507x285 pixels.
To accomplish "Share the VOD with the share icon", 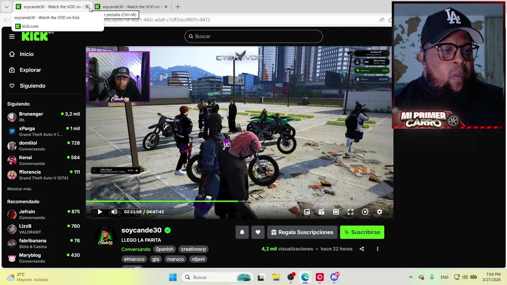I will (x=362, y=249).
